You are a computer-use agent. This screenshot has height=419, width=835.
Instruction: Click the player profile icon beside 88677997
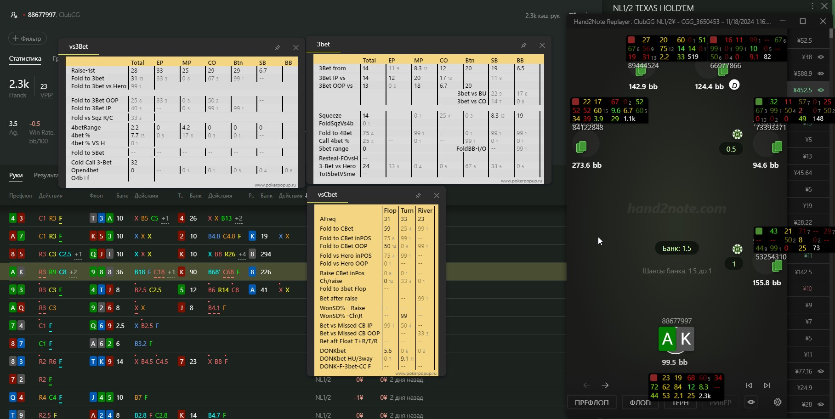point(14,15)
